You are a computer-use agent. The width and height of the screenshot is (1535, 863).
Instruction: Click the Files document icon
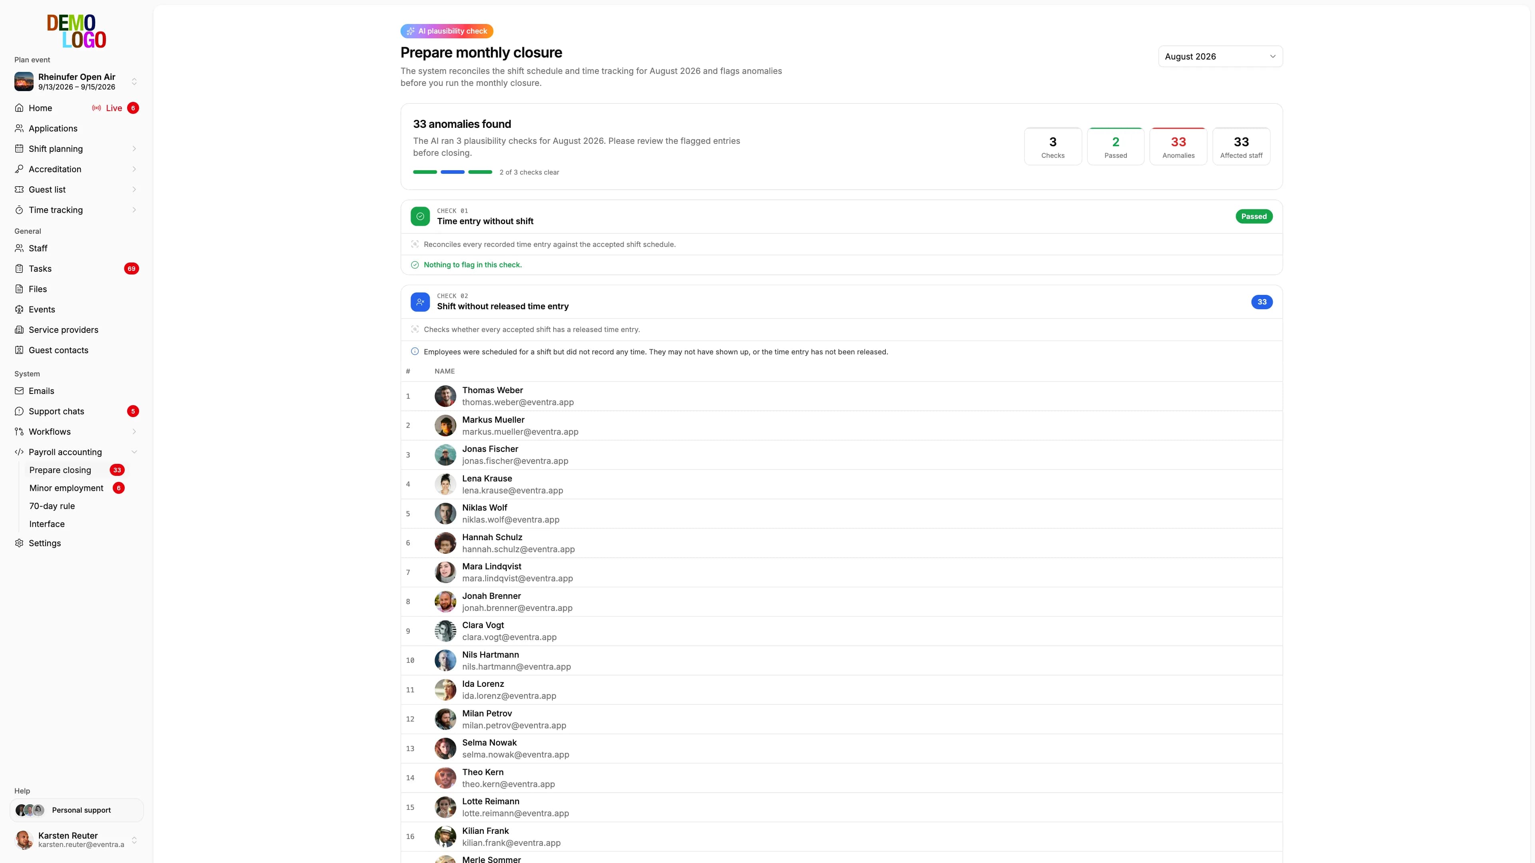click(x=19, y=289)
